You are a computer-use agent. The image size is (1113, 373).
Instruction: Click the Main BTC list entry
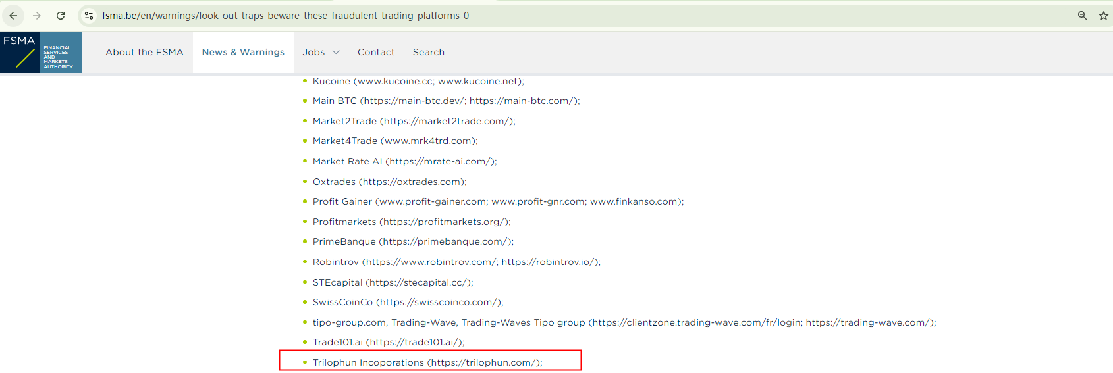(446, 101)
